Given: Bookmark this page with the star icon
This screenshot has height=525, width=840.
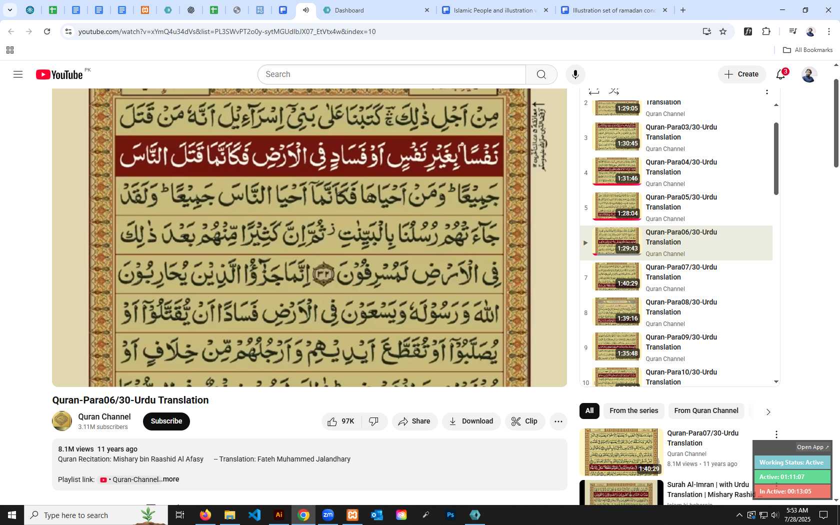Looking at the screenshot, I should (x=723, y=31).
